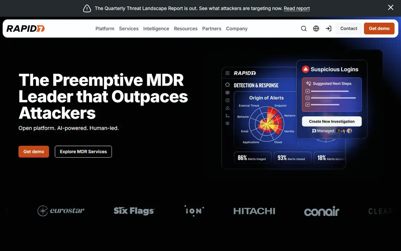401x251 pixels.
Task: Click the 18% Alerts escalated stat
Action: tap(330, 158)
